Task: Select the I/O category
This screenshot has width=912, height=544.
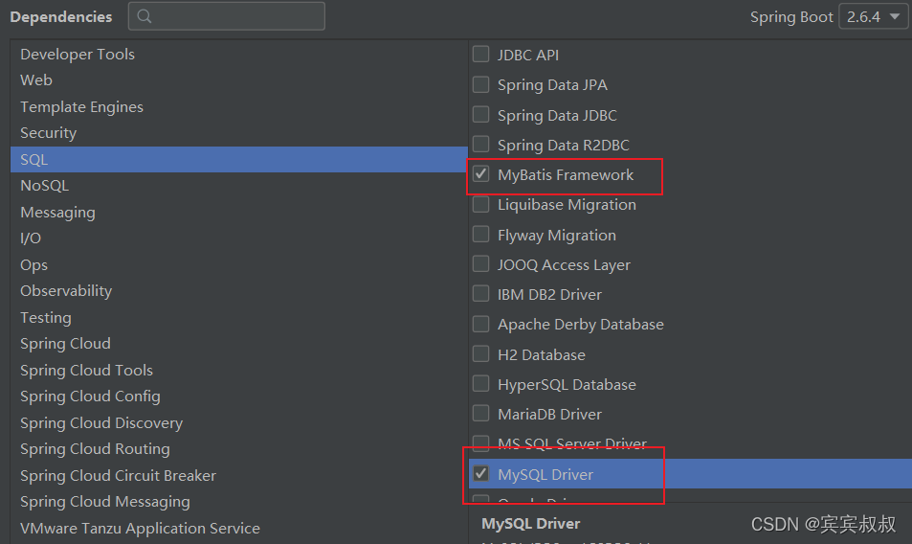Action: [x=239, y=238]
